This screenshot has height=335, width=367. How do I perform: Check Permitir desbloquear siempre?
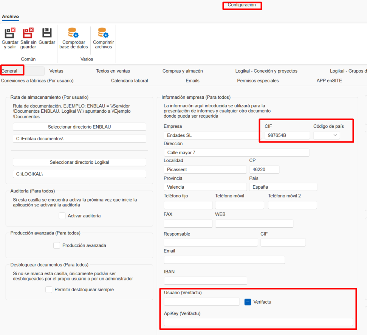point(48,289)
